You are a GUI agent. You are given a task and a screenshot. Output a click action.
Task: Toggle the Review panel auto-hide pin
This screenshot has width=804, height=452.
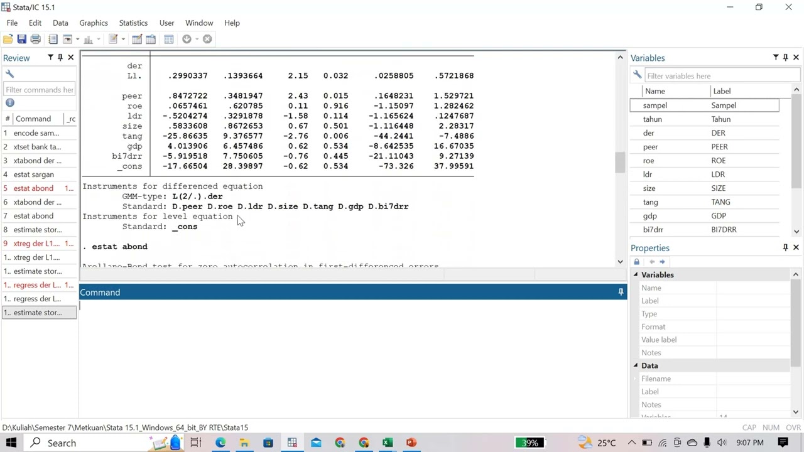(60, 58)
